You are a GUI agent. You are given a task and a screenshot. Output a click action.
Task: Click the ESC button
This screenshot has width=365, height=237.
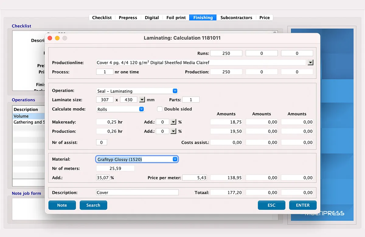[272, 205]
